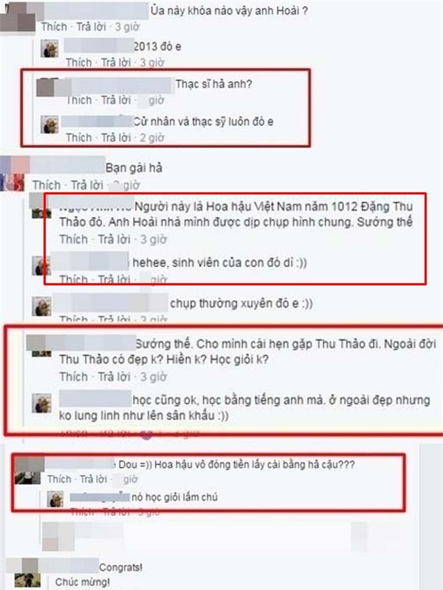Open avatar beside 'hehee, sinh viên của con đó dì'
The width and height of the screenshot is (443, 590).
click(41, 265)
